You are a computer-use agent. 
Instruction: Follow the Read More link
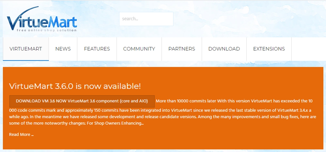pyautogui.click(x=21, y=134)
